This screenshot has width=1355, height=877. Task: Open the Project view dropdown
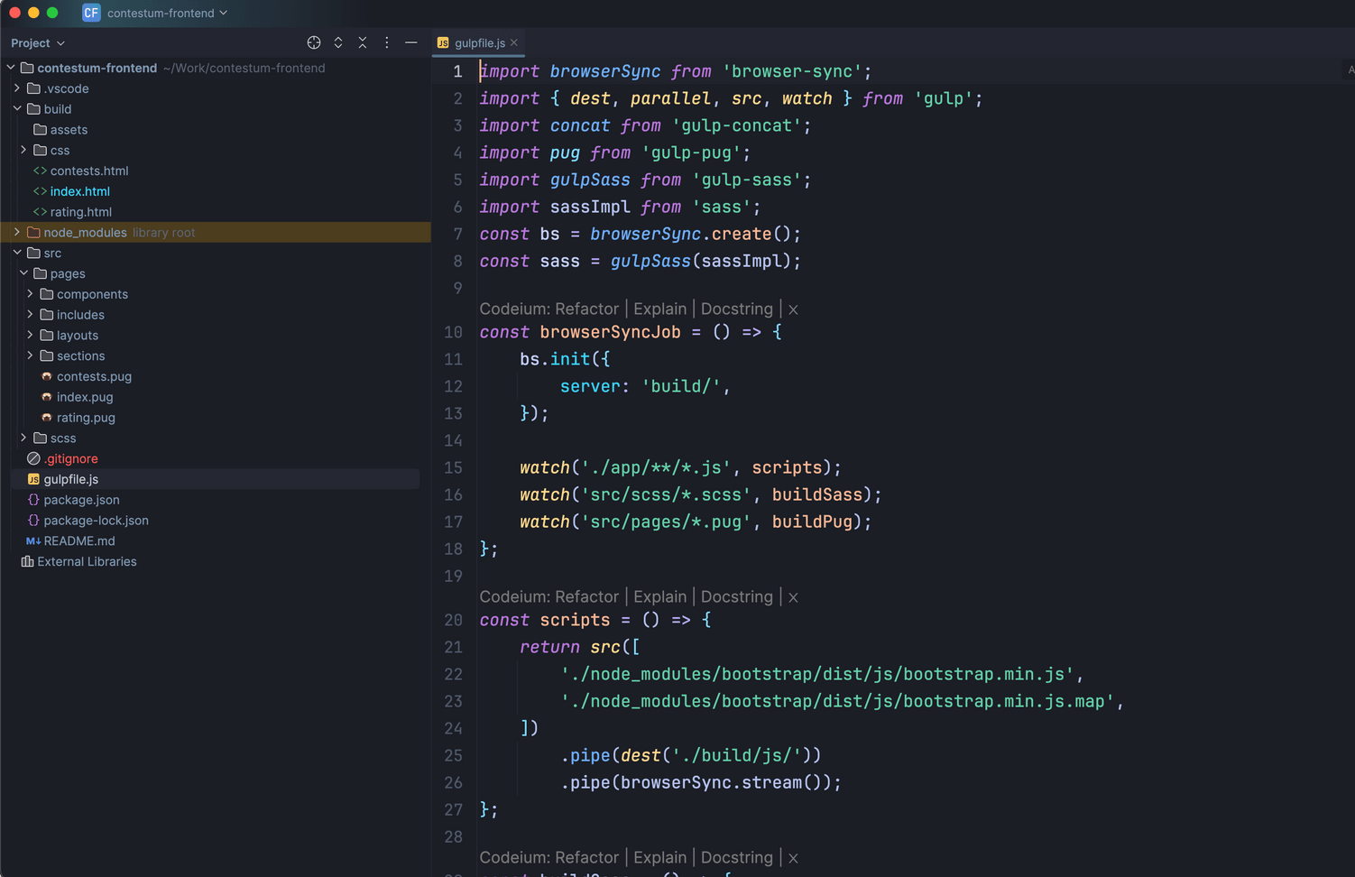pos(38,42)
